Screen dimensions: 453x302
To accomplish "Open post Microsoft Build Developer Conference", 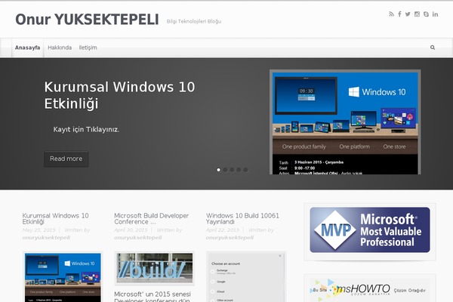I will 152,218.
